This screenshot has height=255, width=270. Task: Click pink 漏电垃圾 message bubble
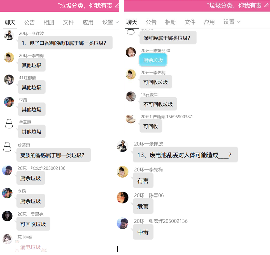pos(31,247)
